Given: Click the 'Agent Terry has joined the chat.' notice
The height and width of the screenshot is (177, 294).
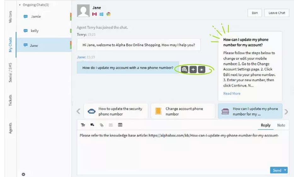Looking at the screenshot, I should (102, 28).
